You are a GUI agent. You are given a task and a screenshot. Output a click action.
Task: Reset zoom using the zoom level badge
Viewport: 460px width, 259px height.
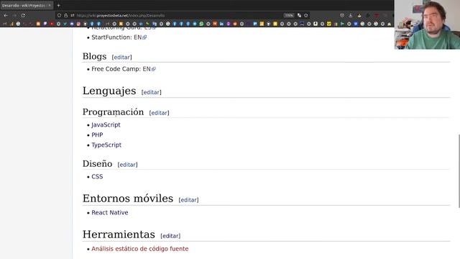click(289, 15)
